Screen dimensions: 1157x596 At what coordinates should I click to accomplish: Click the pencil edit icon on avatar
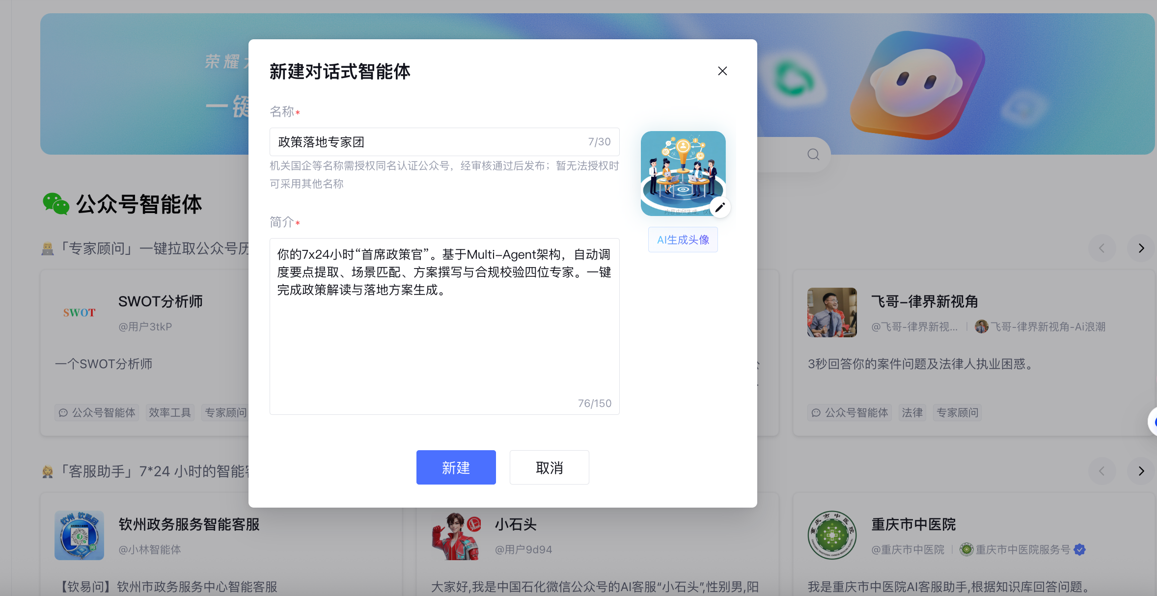pyautogui.click(x=720, y=207)
